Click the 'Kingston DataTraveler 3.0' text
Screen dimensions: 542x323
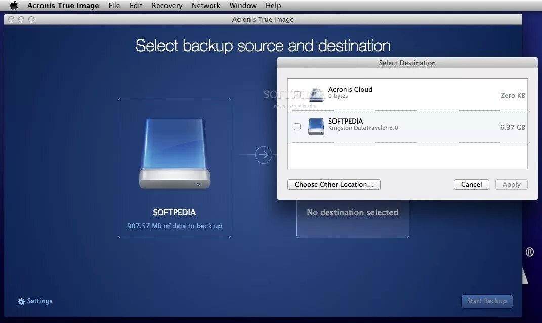tap(363, 128)
